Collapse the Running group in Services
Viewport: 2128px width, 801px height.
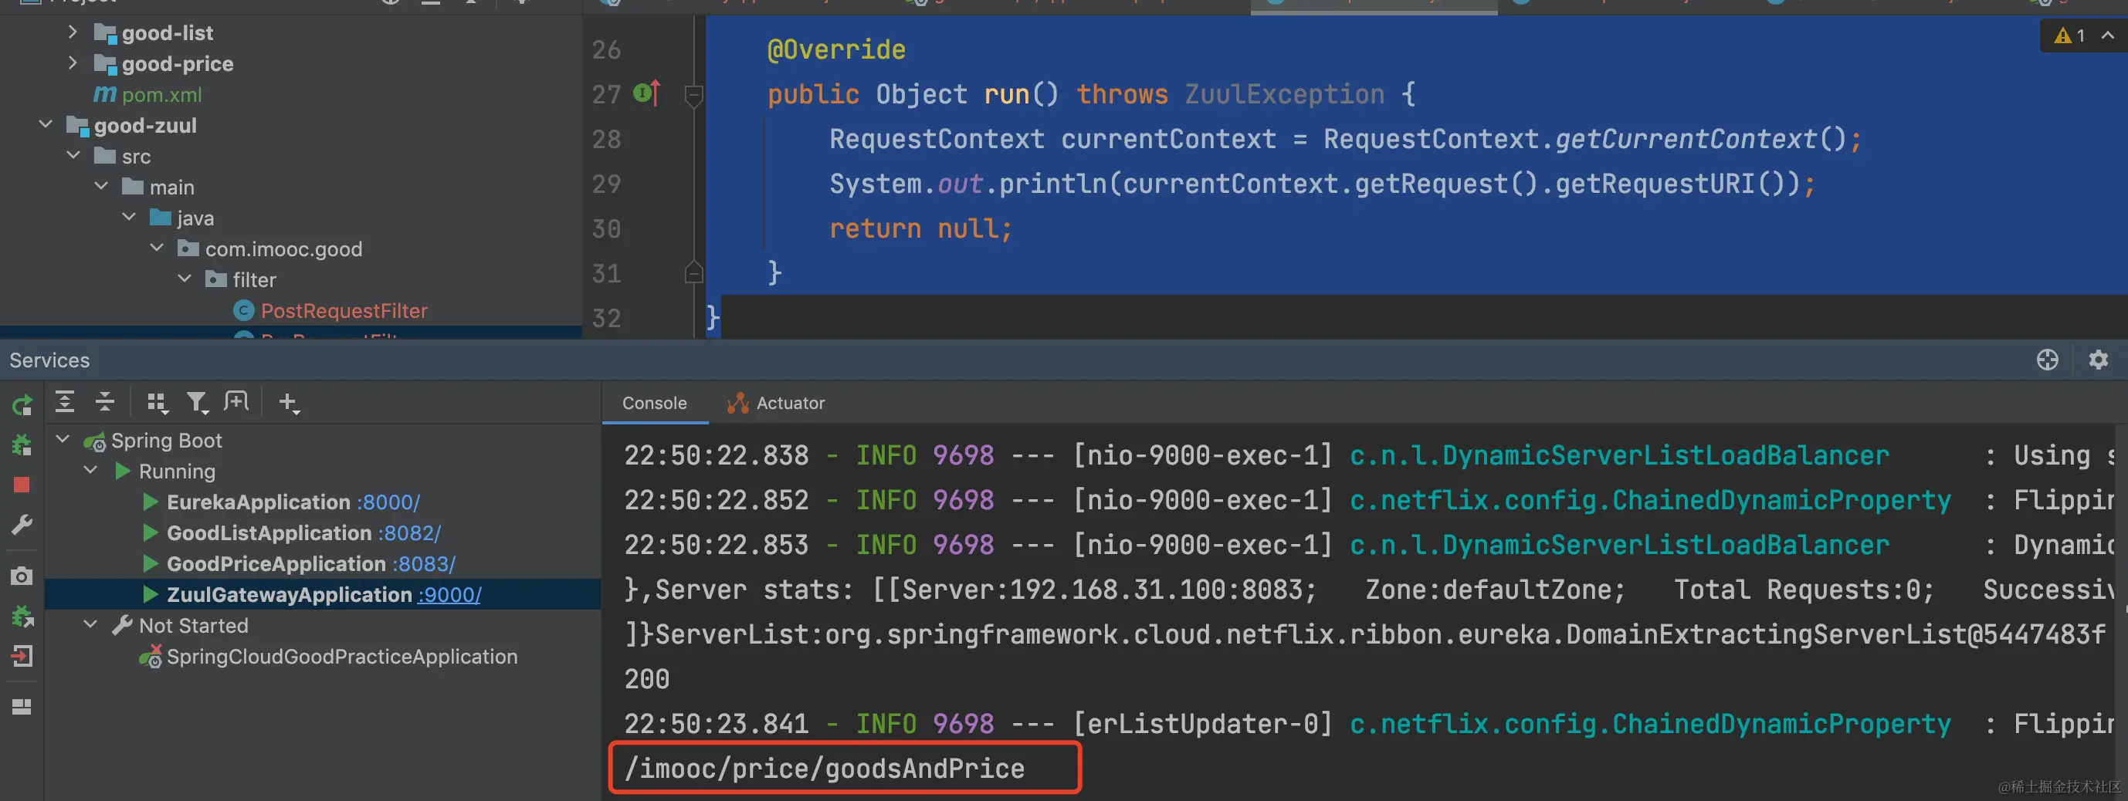pyautogui.click(x=91, y=471)
